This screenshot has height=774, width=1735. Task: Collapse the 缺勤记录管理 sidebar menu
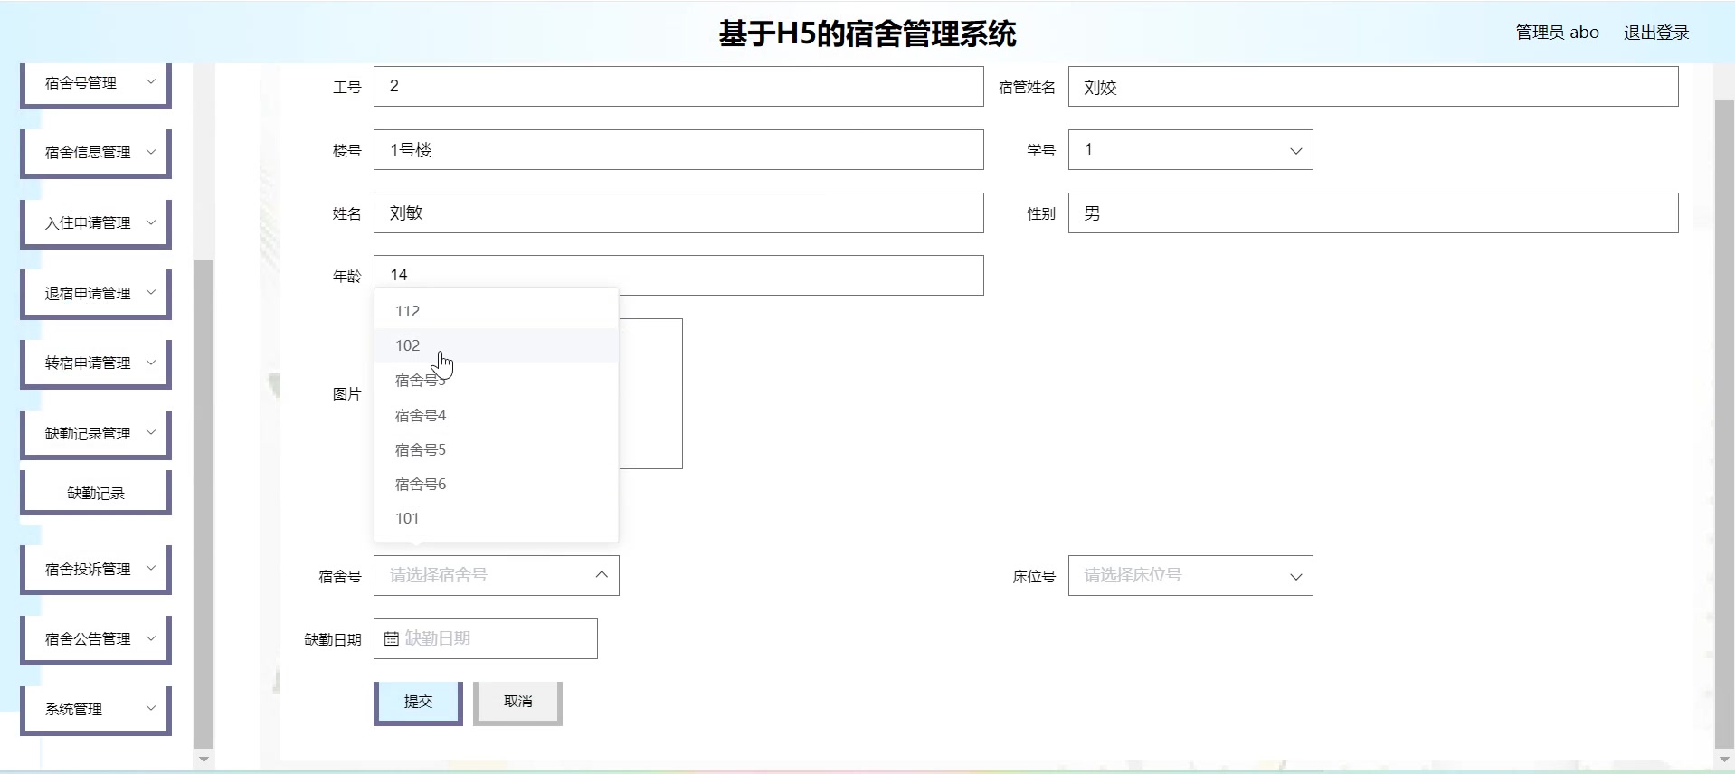[96, 434]
